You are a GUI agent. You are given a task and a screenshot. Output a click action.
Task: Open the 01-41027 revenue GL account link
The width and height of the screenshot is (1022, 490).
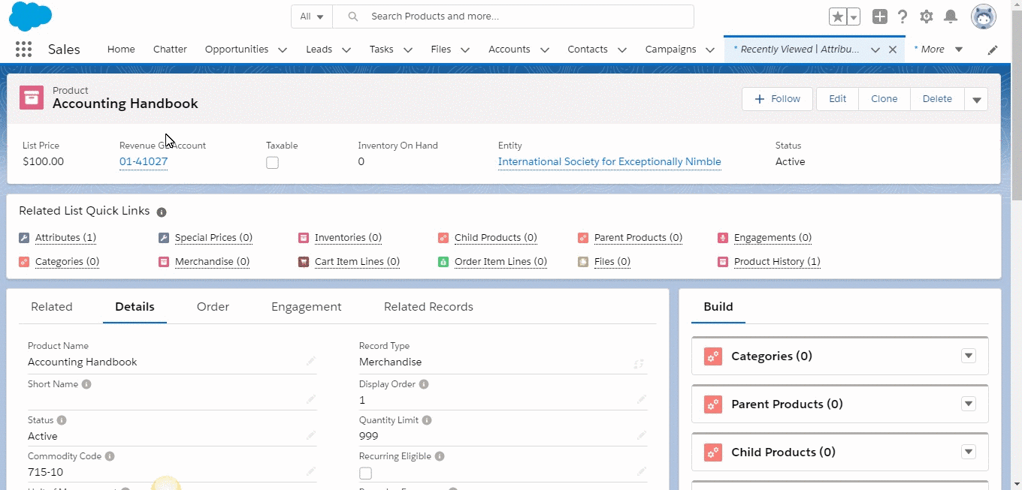coord(144,162)
